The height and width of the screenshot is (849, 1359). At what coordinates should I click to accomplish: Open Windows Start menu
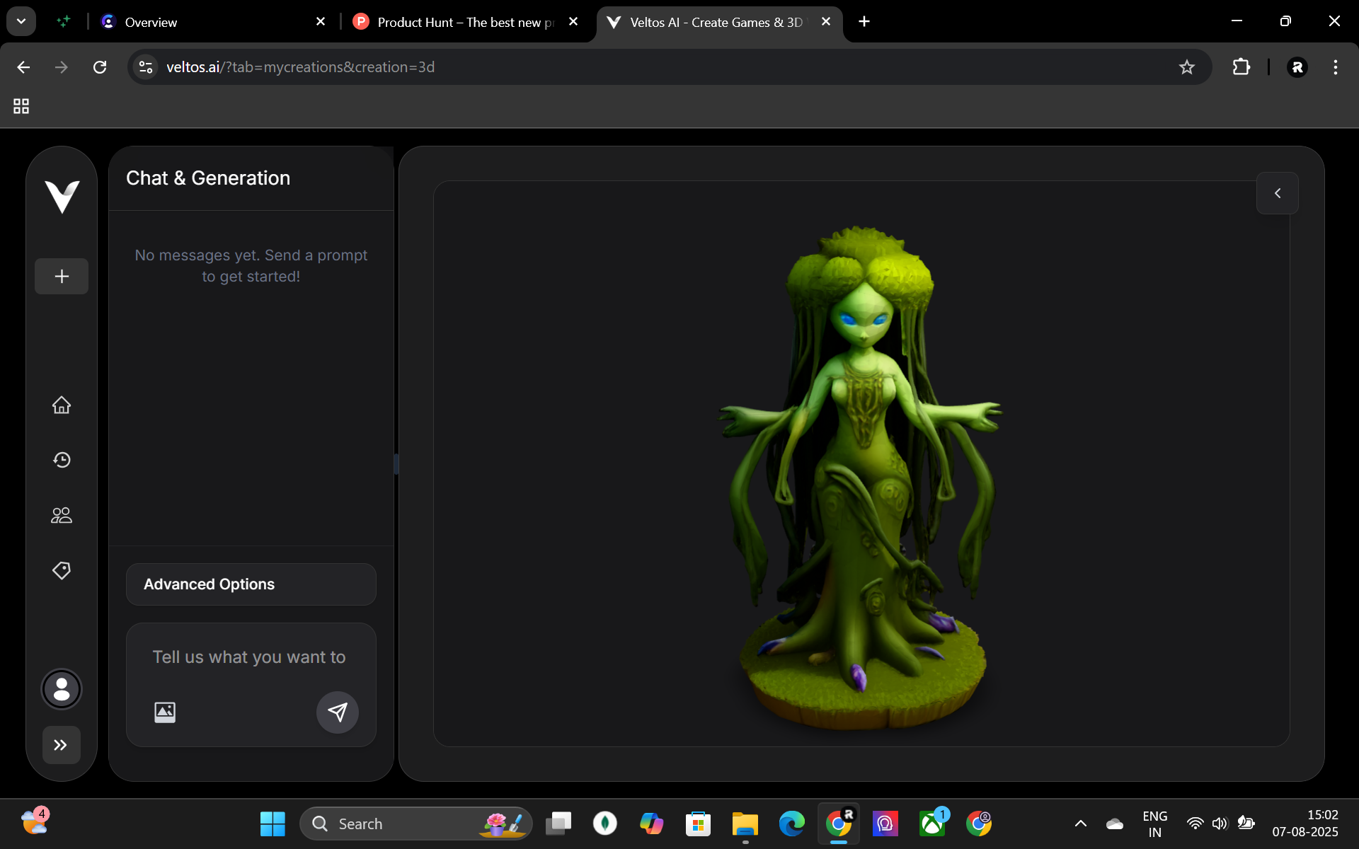pos(273,824)
